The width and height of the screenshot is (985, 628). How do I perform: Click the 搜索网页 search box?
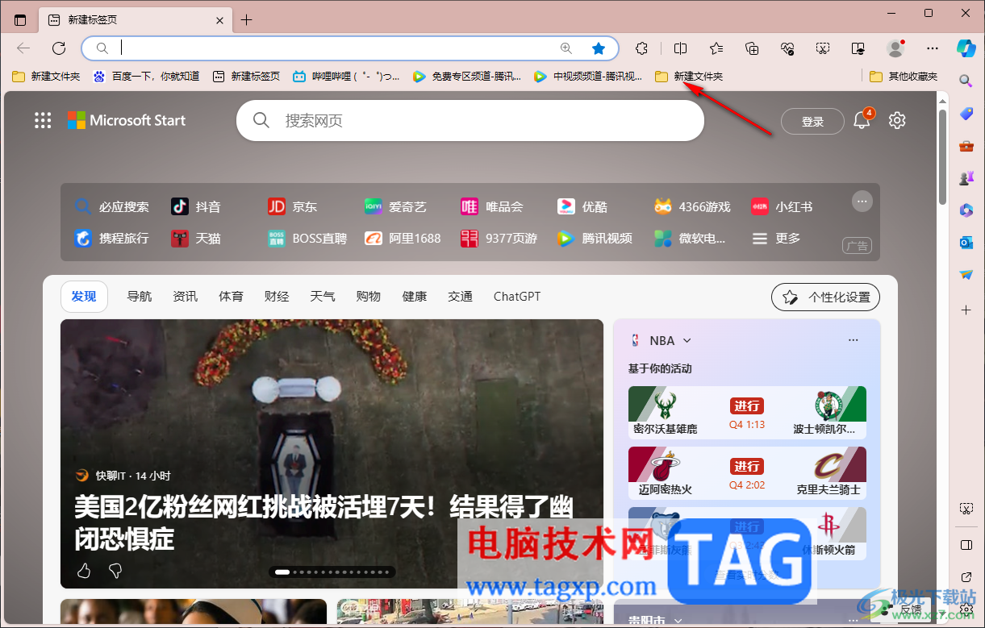(470, 121)
